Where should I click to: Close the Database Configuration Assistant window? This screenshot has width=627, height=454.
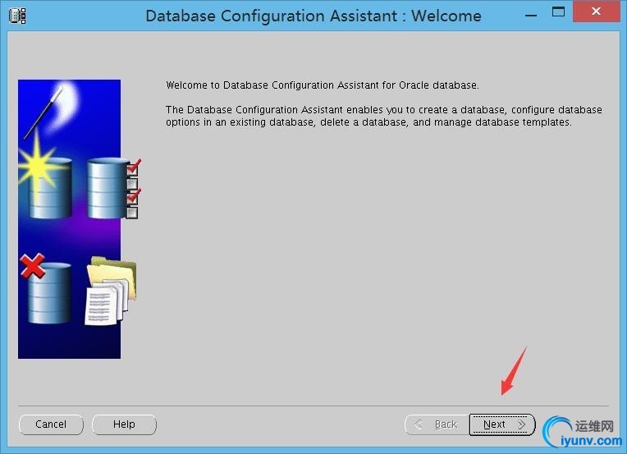(x=596, y=11)
